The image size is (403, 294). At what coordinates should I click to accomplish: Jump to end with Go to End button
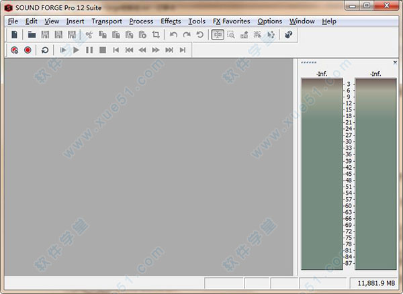click(182, 50)
